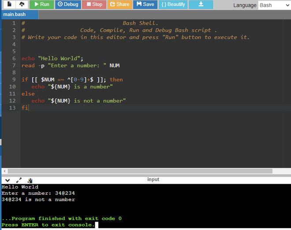Click the 'if [[ $NUM =~' condition line
The width and height of the screenshot is (291, 230).
coord(72,79)
